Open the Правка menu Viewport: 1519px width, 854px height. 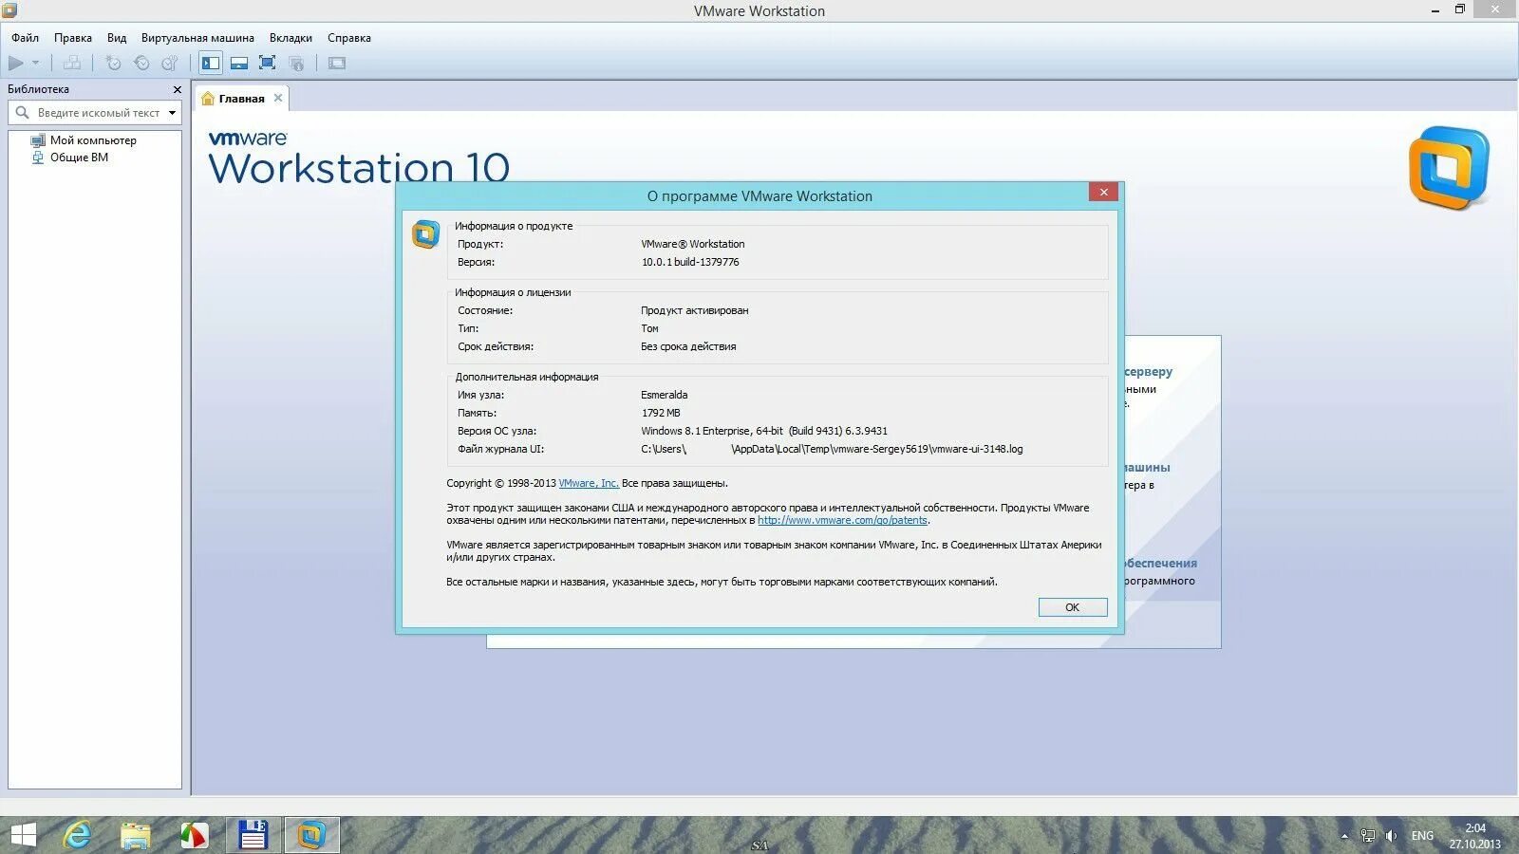click(73, 38)
